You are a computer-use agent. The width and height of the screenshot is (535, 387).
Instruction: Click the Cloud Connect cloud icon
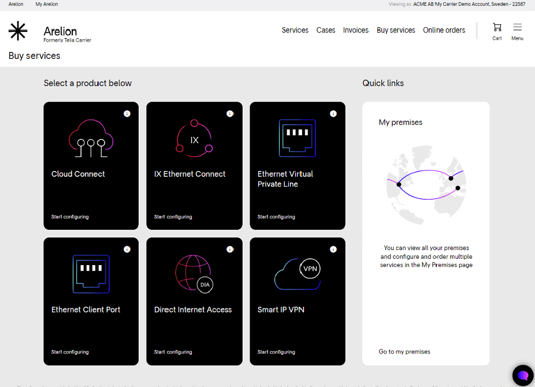91,138
